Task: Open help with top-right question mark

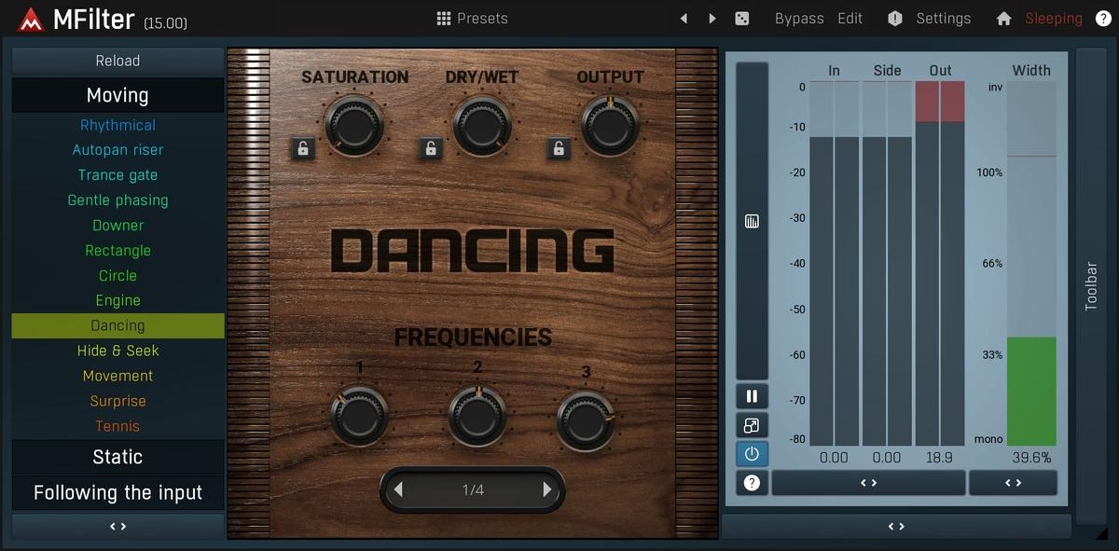Action: pyautogui.click(x=1102, y=19)
